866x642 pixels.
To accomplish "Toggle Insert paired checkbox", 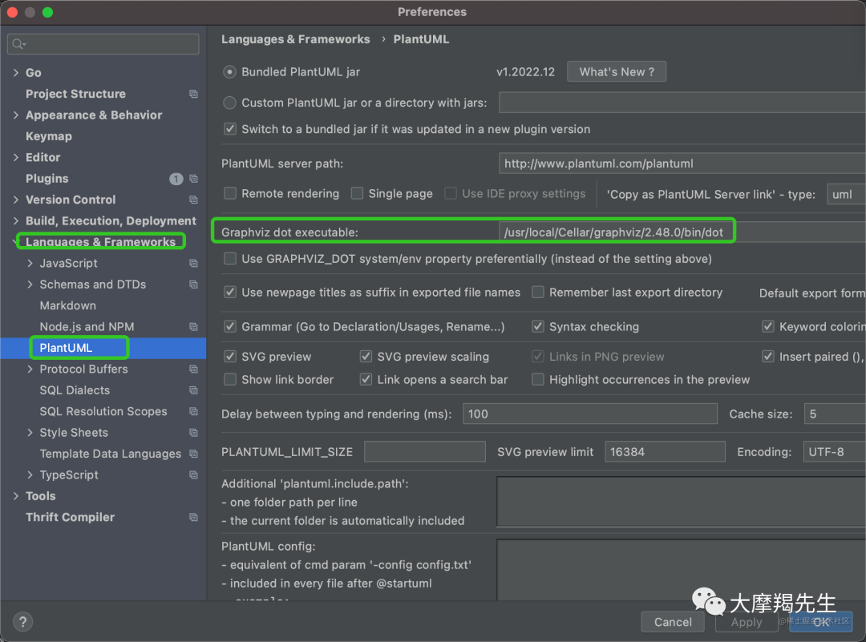I will (x=767, y=357).
